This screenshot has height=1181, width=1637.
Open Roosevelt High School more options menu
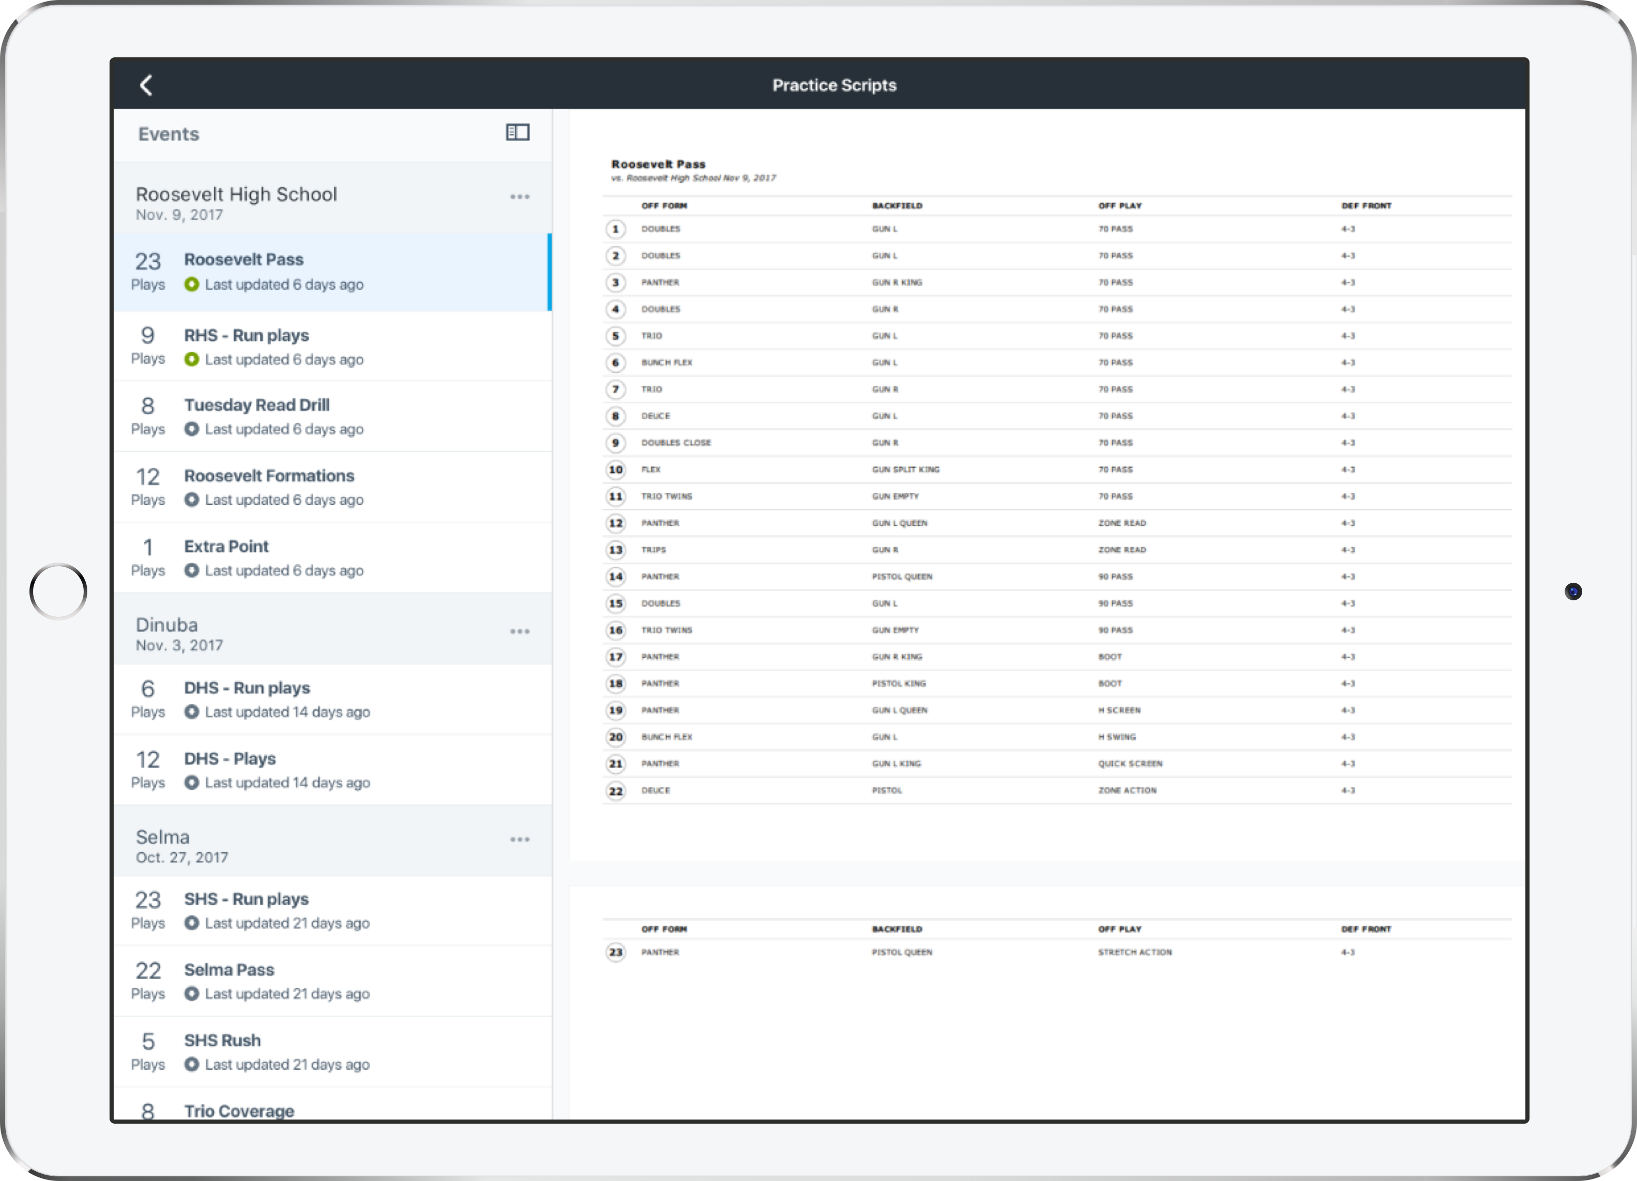[520, 197]
